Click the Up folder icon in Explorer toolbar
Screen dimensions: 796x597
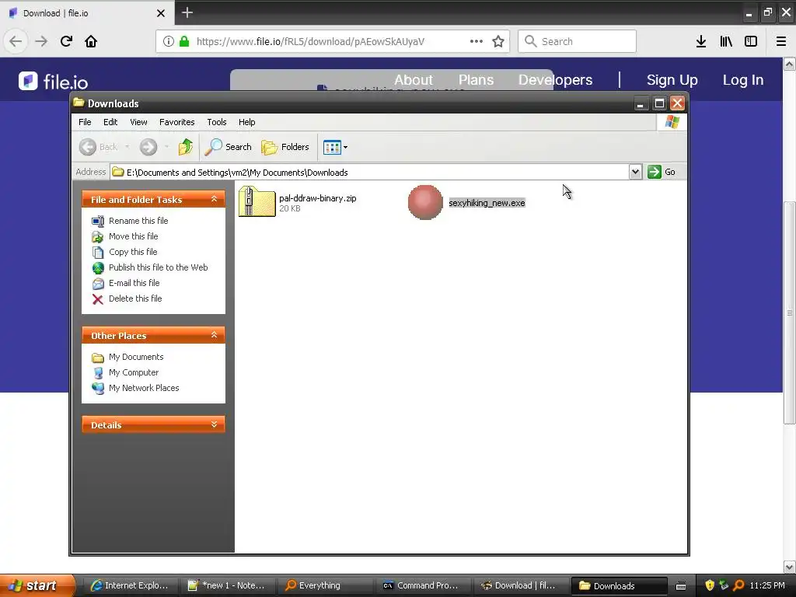[185, 147]
